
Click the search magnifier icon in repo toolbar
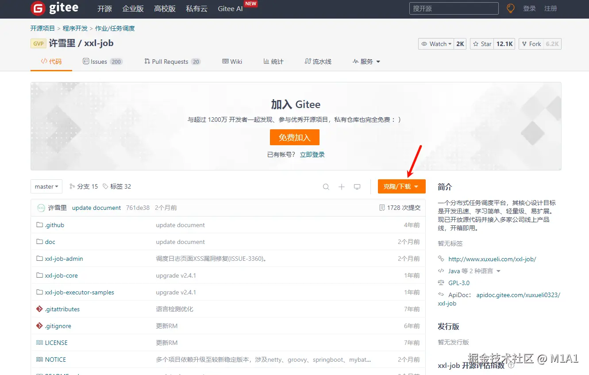[x=326, y=187]
